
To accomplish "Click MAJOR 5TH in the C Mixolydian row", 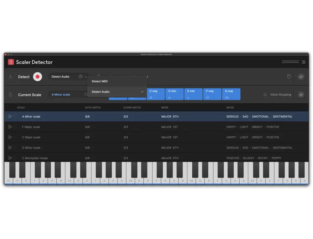I will 170,158.
